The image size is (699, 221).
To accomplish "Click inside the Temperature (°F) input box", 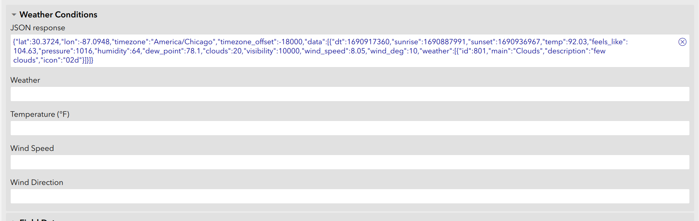I will click(x=349, y=128).
